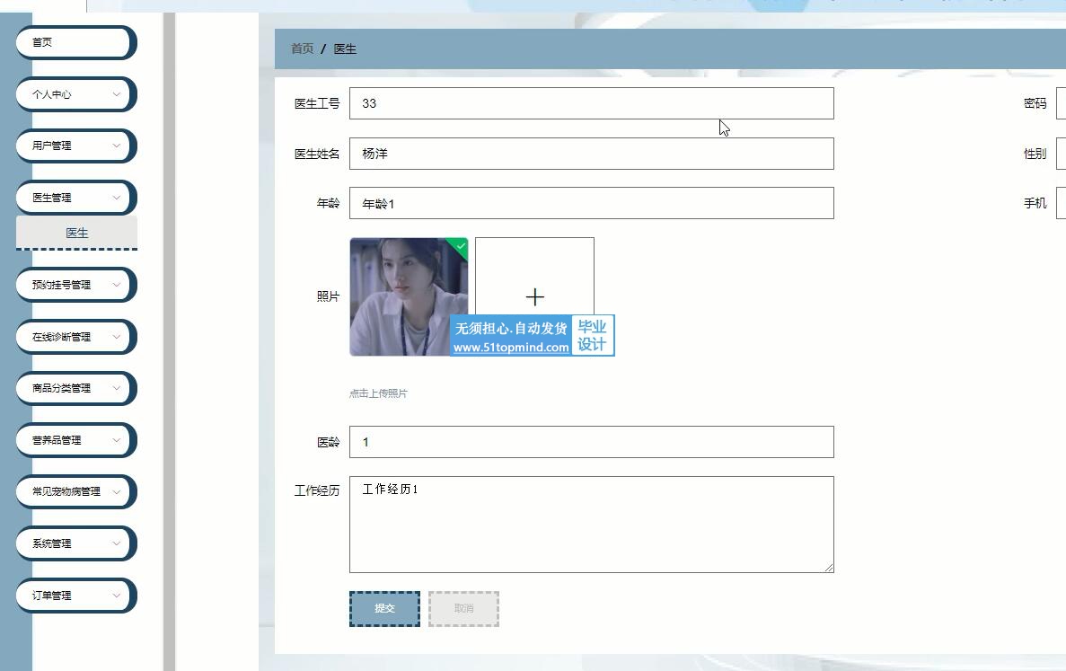Screen dimensions: 1066x671
Task: Expand the 订单管理 menu chevron
Action: click(116, 596)
